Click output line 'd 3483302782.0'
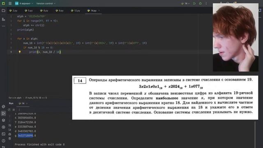 point(25,131)
